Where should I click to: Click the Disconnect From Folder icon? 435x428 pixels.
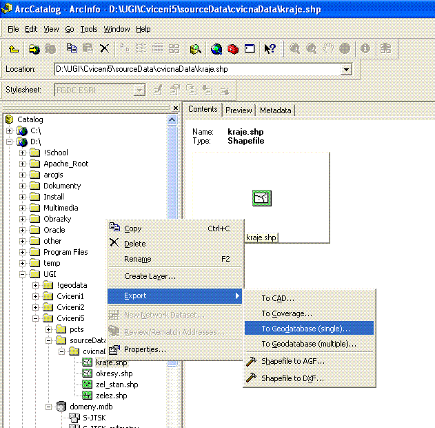click(x=50, y=49)
